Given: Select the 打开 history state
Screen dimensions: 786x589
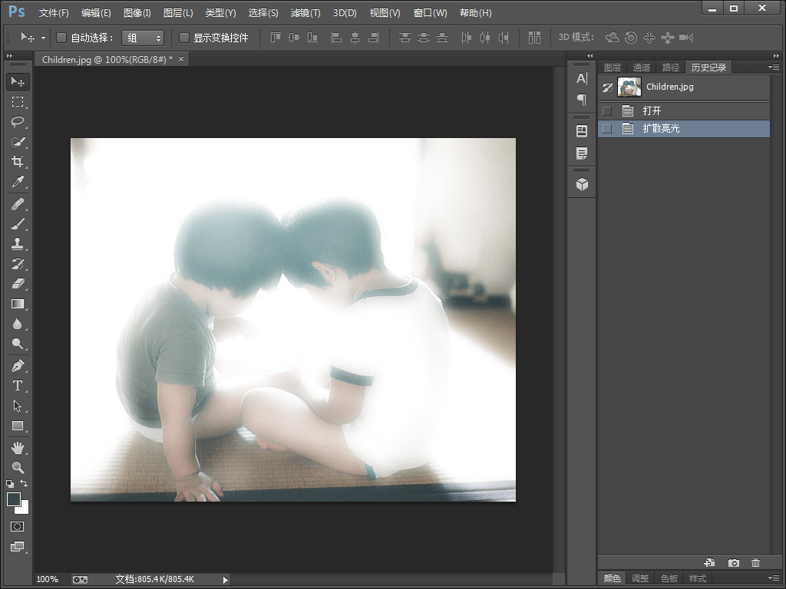Looking at the screenshot, I should point(684,110).
